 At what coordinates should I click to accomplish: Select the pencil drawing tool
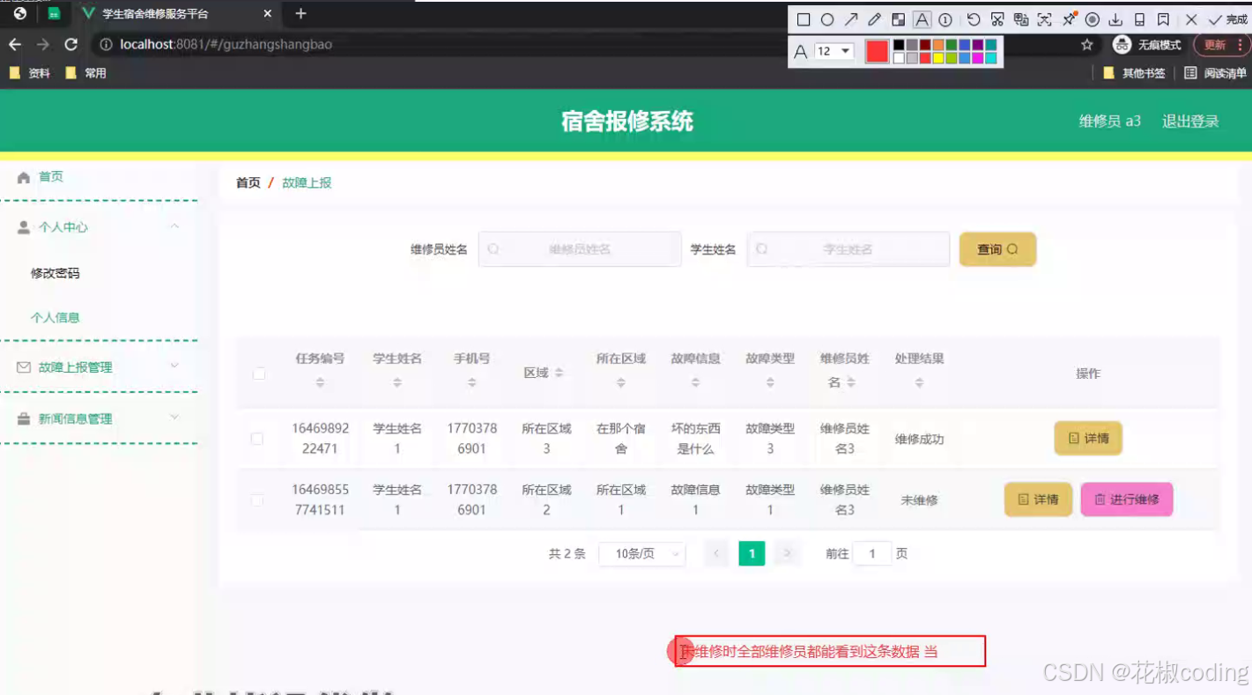(875, 19)
